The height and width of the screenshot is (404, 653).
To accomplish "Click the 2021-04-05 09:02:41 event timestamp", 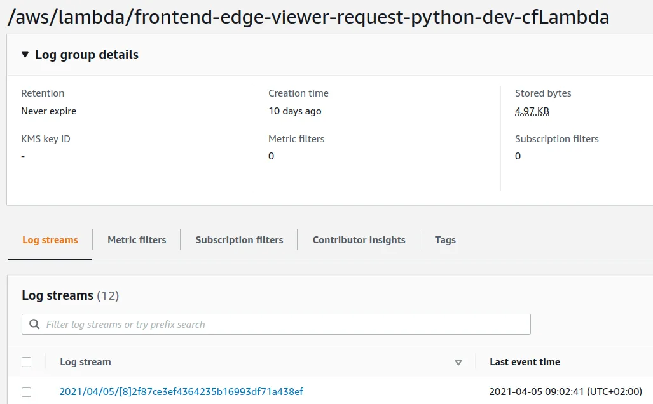I will coord(565,392).
